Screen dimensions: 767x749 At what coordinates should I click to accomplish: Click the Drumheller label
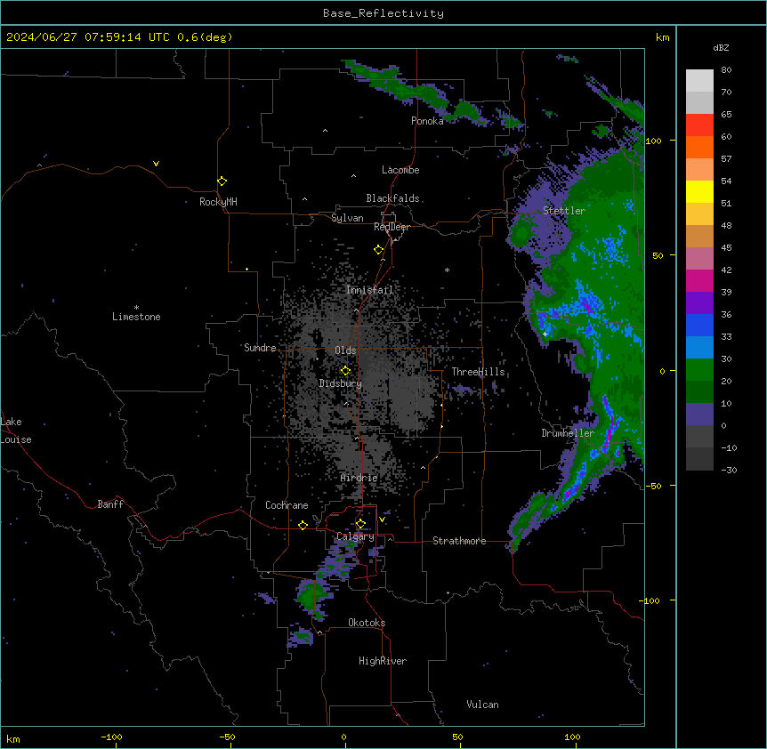[568, 433]
